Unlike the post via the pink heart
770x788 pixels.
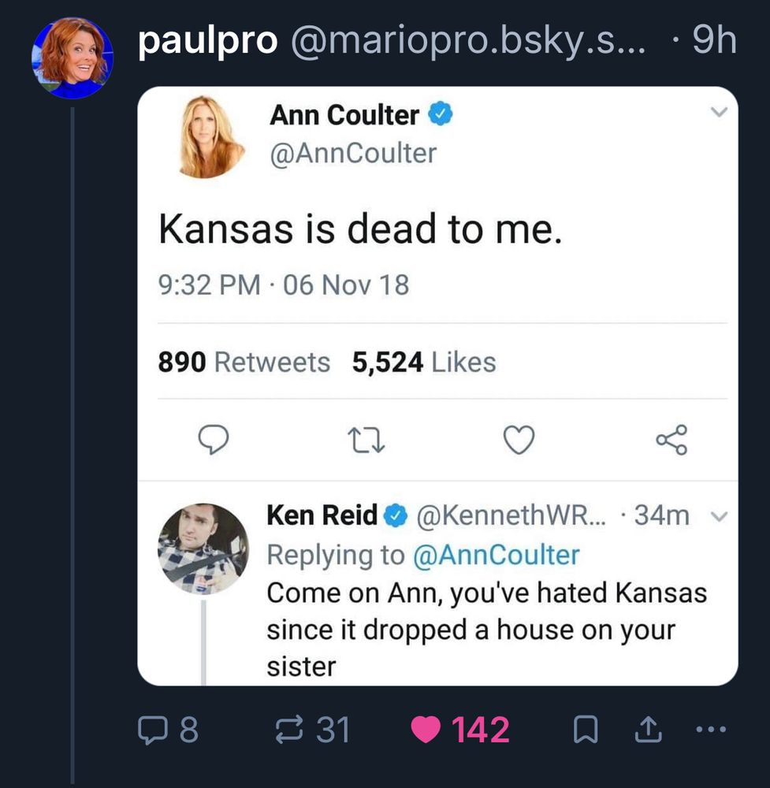(x=426, y=730)
